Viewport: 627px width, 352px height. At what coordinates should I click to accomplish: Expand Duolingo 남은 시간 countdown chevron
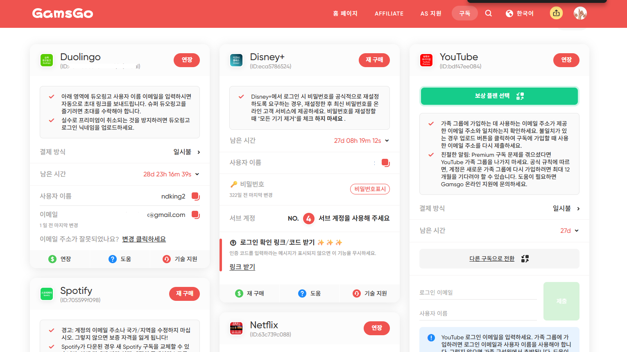(x=197, y=174)
